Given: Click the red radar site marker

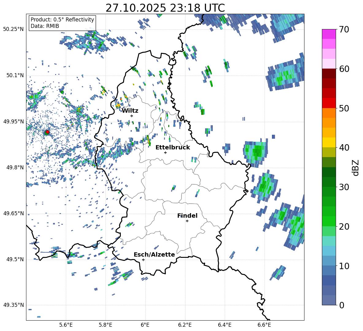Looking at the screenshot, I should tap(48, 132).
